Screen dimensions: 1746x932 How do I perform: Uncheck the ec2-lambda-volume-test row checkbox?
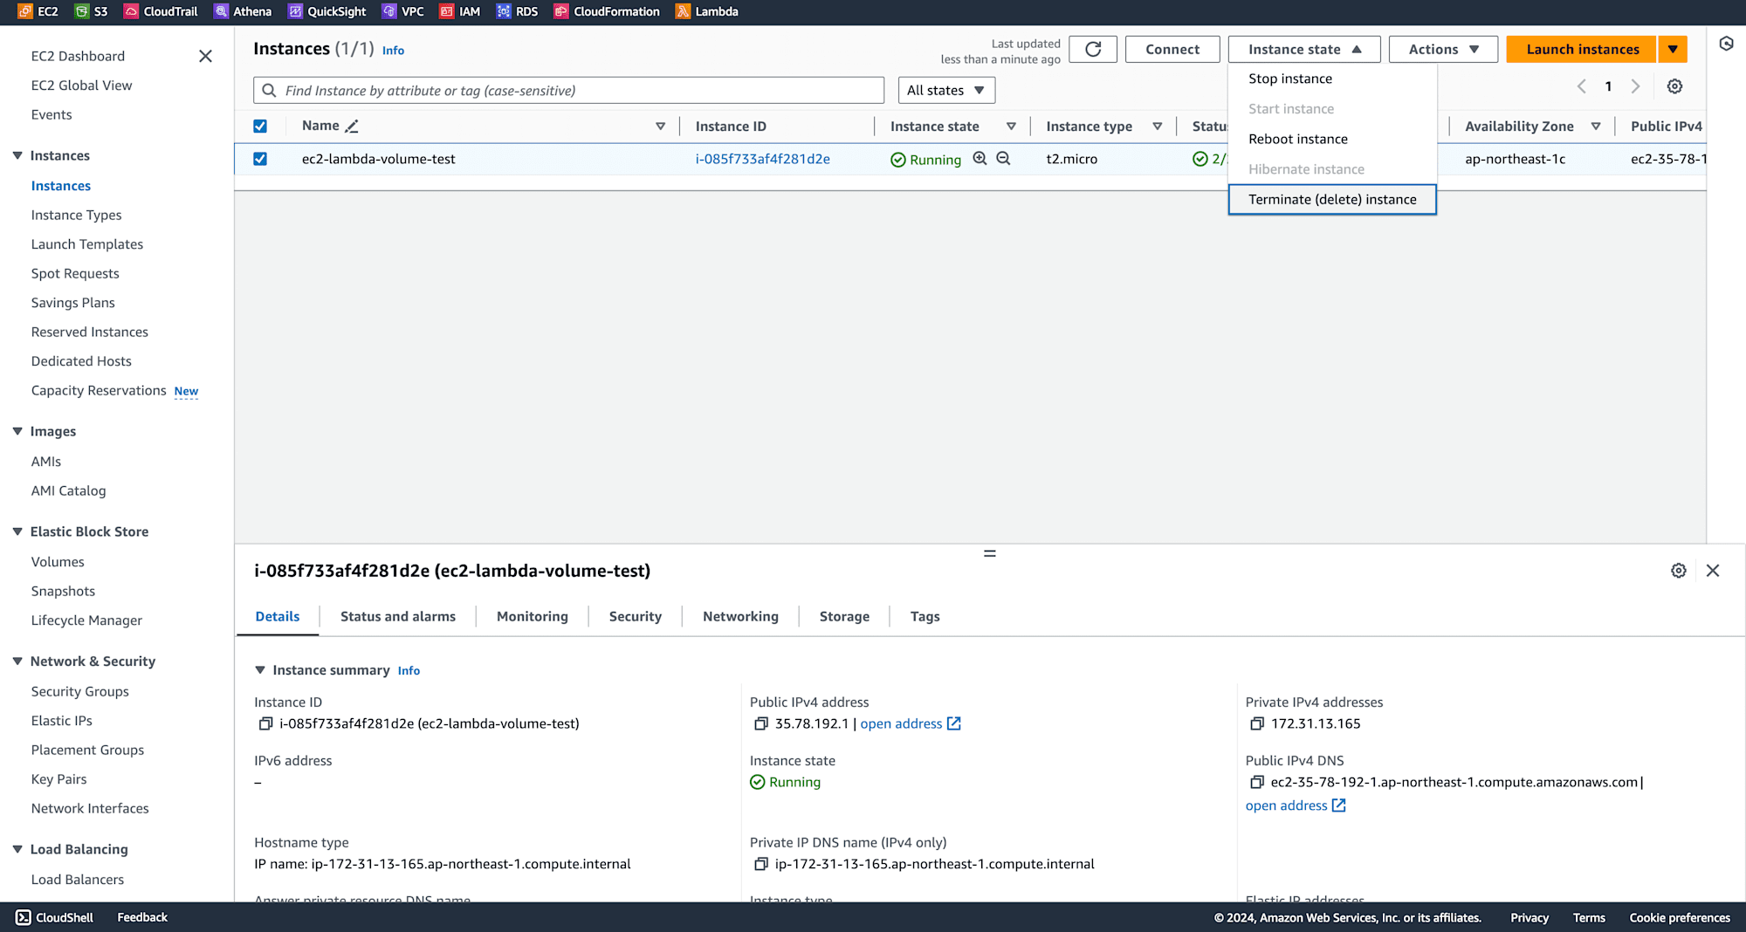click(x=260, y=159)
